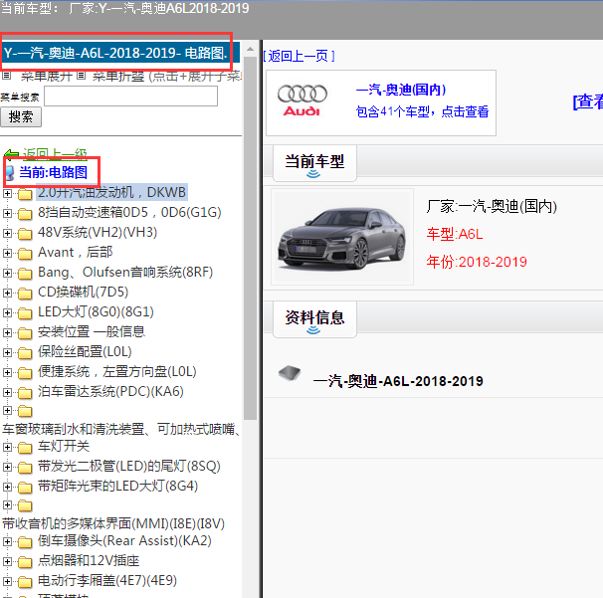The width and height of the screenshot is (603, 598).
Task: Select the 电动行李厢盖(4E7)(4E9) tree item
Action: coord(107,581)
